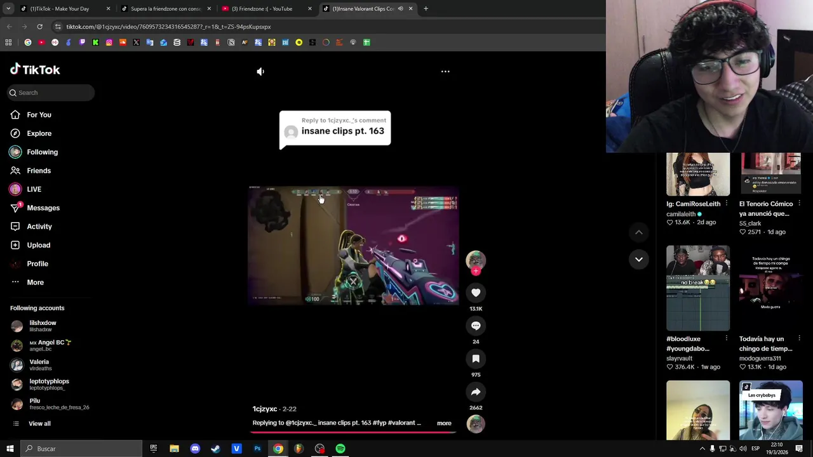Viewport: 813px width, 457px height.
Task: Open followed account Angel BC
Action: point(51,345)
